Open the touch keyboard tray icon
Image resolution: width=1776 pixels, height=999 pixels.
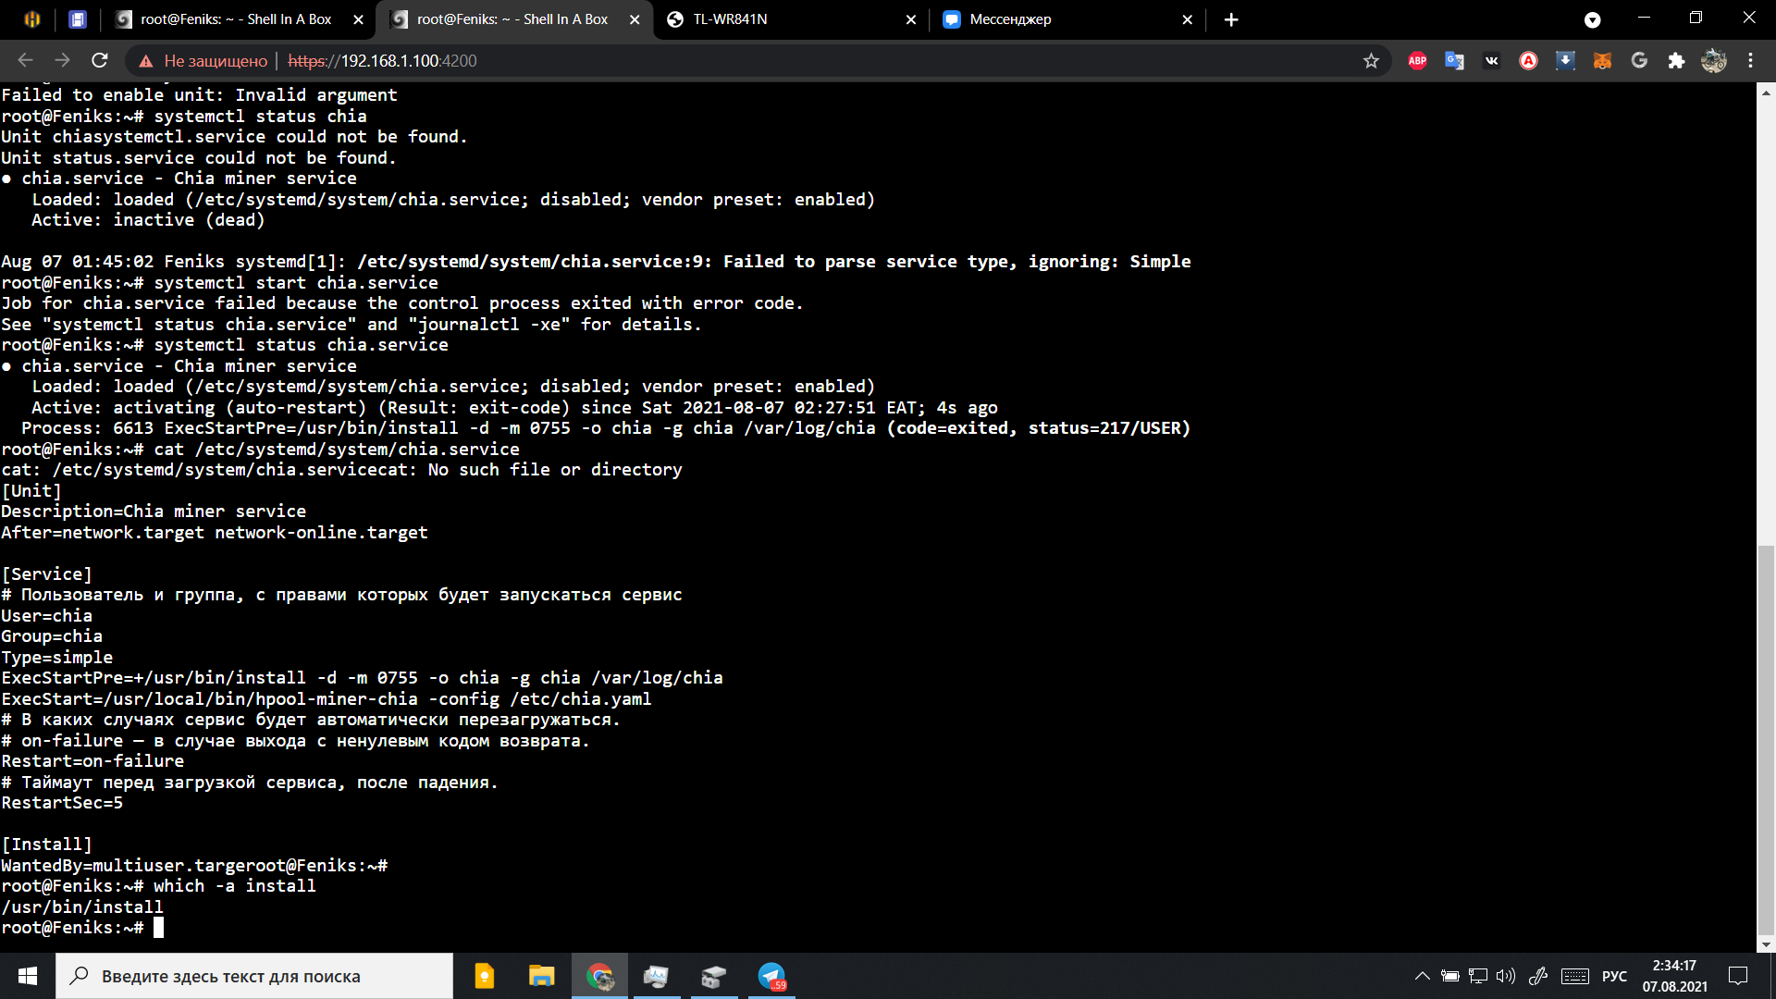[x=1574, y=976]
